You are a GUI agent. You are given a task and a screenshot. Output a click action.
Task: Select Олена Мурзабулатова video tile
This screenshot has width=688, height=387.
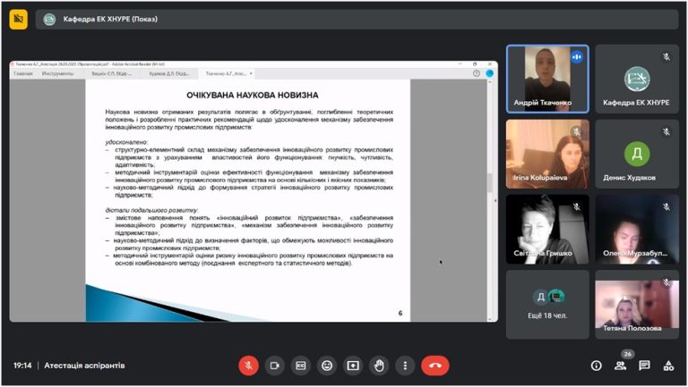[637, 230]
